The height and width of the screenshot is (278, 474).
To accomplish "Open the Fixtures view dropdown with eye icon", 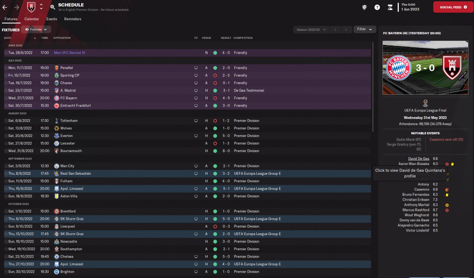I will pos(36,29).
